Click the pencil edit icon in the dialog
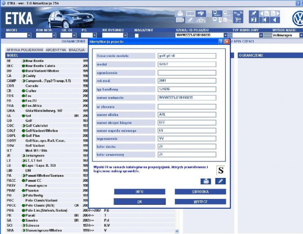The height and width of the screenshot is (234, 303). click(220, 181)
